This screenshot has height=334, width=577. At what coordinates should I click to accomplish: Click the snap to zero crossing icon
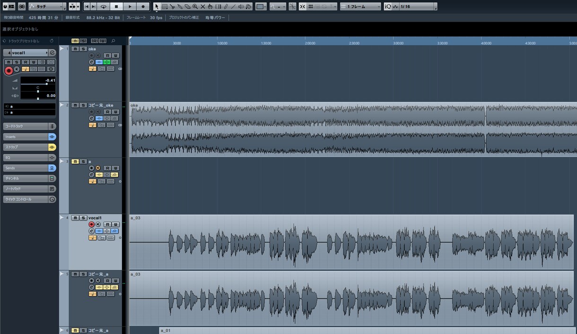pyautogui.click(x=293, y=7)
